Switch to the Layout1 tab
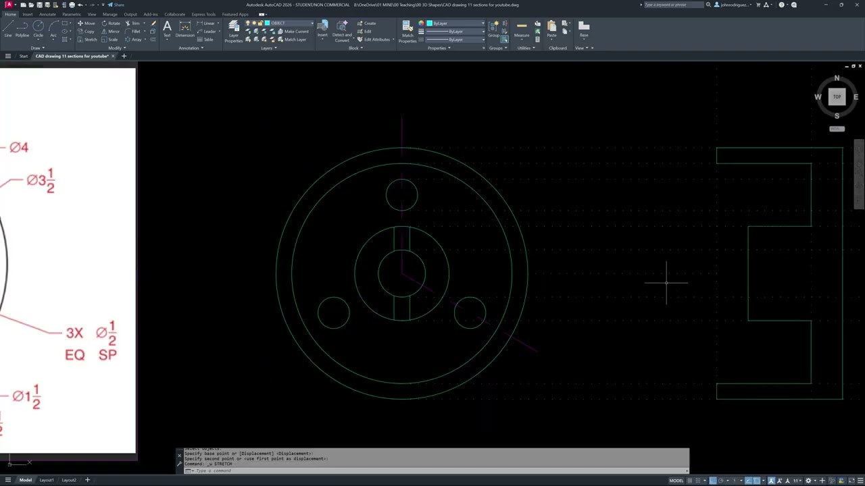The height and width of the screenshot is (486, 865). [47, 480]
